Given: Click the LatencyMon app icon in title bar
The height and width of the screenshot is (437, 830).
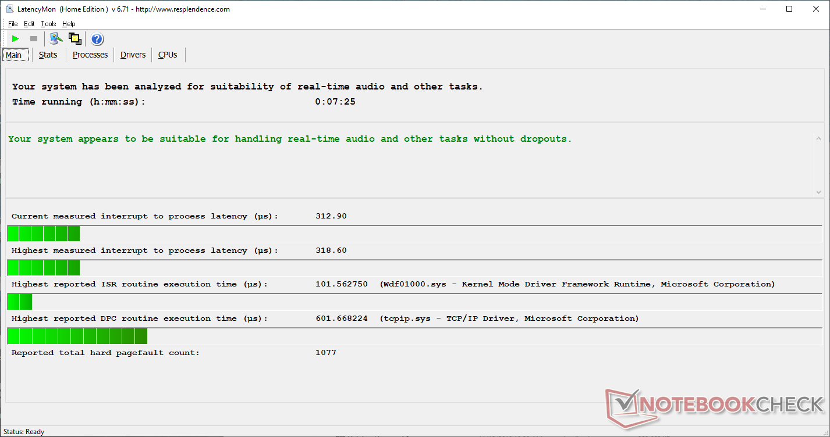Looking at the screenshot, I should (9, 9).
